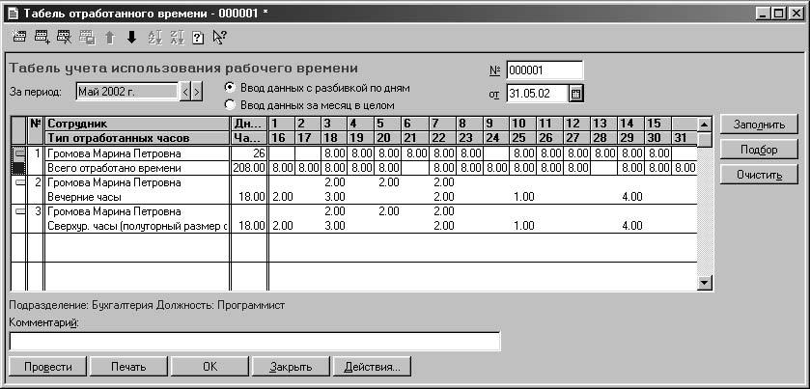Click row 2 marker icon for Вечерние часы
The width and height of the screenshot is (810, 389).
(x=18, y=182)
